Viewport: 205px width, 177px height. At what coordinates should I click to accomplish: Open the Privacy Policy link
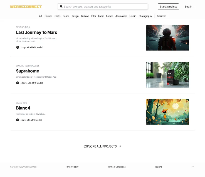point(72,167)
